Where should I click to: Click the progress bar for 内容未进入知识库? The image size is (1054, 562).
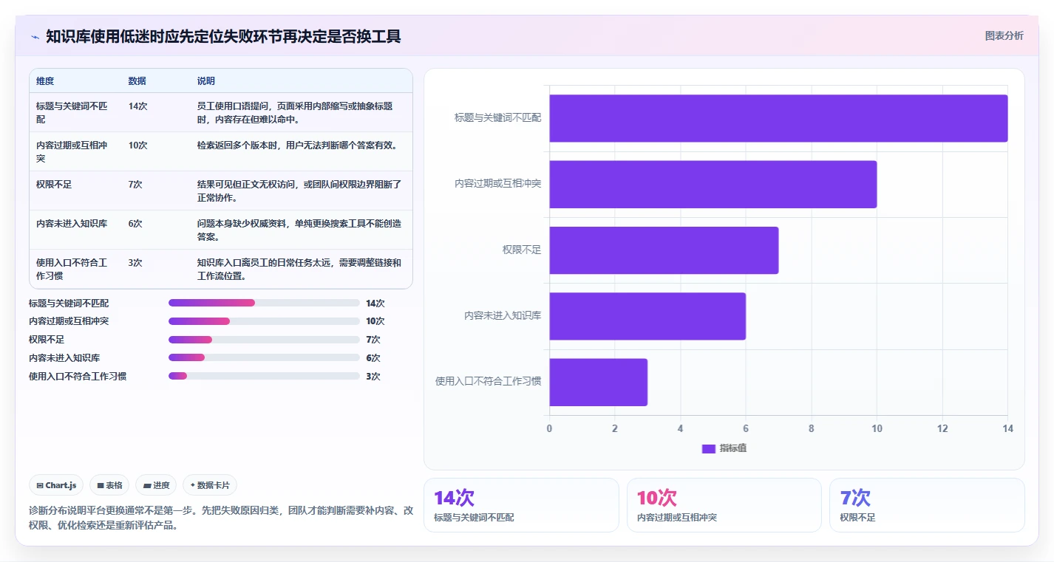coord(264,357)
